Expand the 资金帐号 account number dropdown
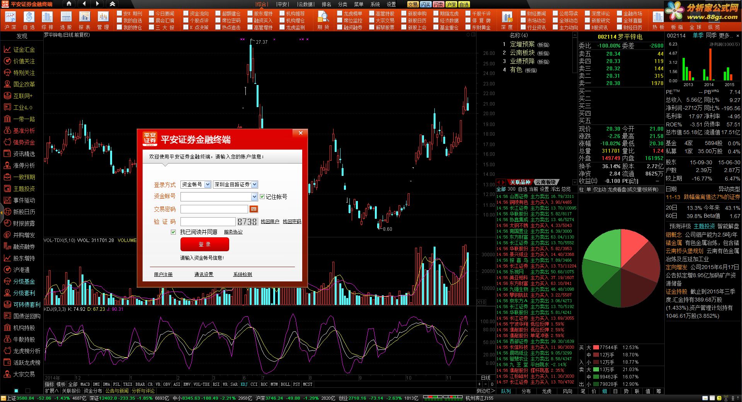742x402 pixels. (254, 197)
